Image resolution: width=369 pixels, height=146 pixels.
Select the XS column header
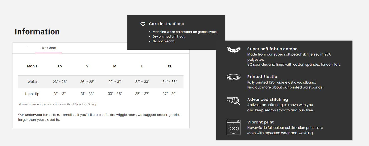[60, 66]
